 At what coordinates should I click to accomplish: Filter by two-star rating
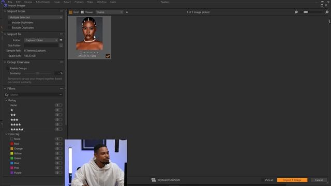tap(13, 115)
